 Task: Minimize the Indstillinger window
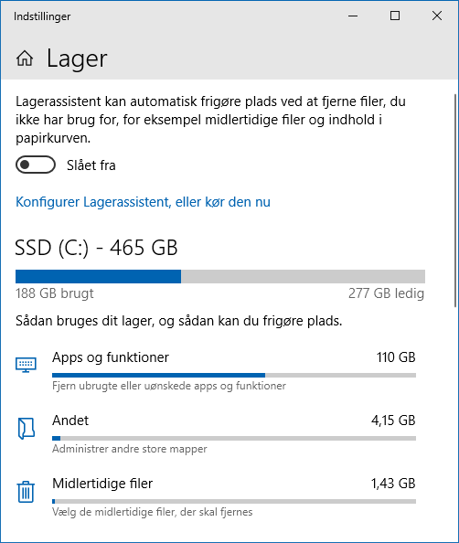click(353, 16)
